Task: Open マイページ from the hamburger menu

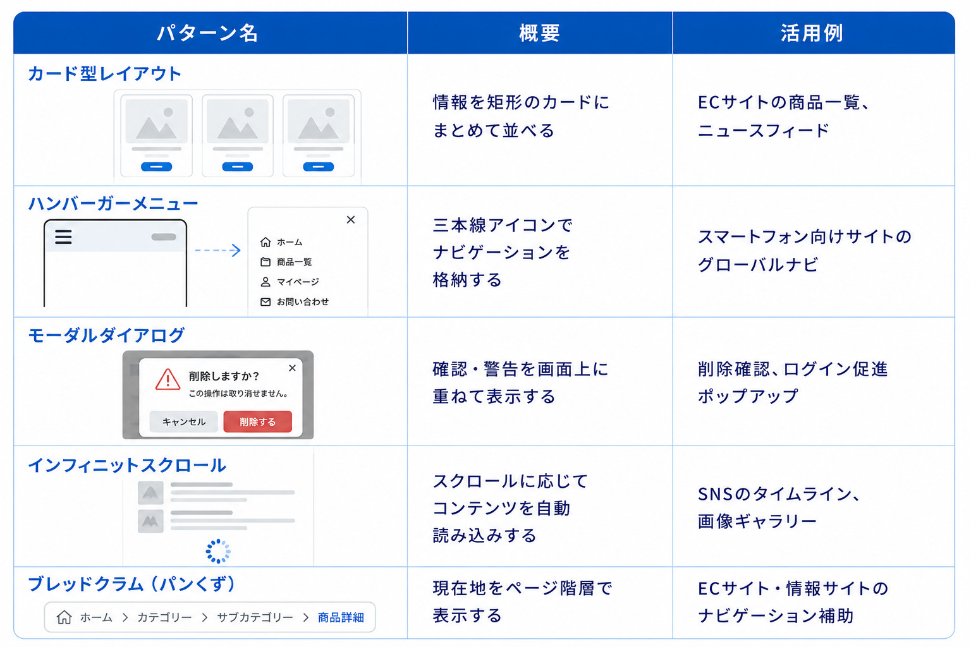Action: click(298, 282)
